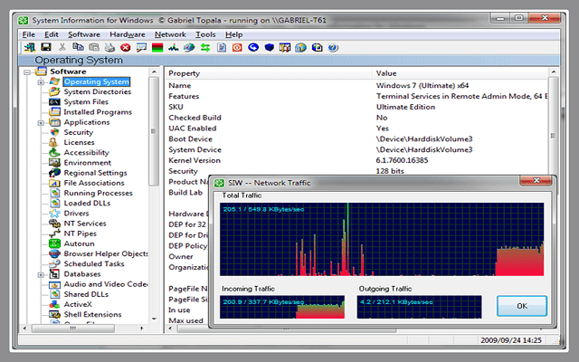Click the Regional Settings globe icon

coord(53,173)
